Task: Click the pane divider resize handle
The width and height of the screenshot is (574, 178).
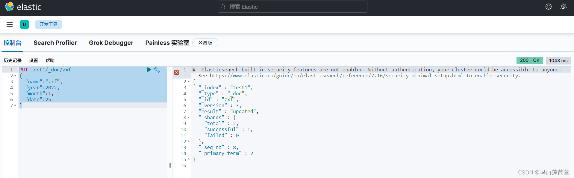Action: tap(170, 165)
